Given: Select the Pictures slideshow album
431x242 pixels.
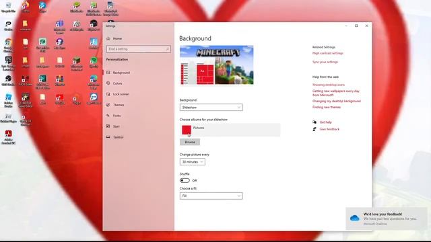Looking at the screenshot, I should tap(230, 130).
